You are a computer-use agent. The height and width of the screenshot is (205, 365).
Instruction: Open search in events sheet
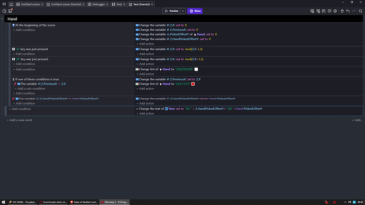point(360,11)
